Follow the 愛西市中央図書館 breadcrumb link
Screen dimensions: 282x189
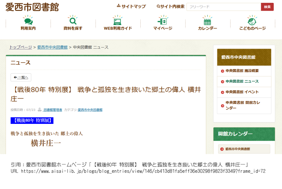52,47
